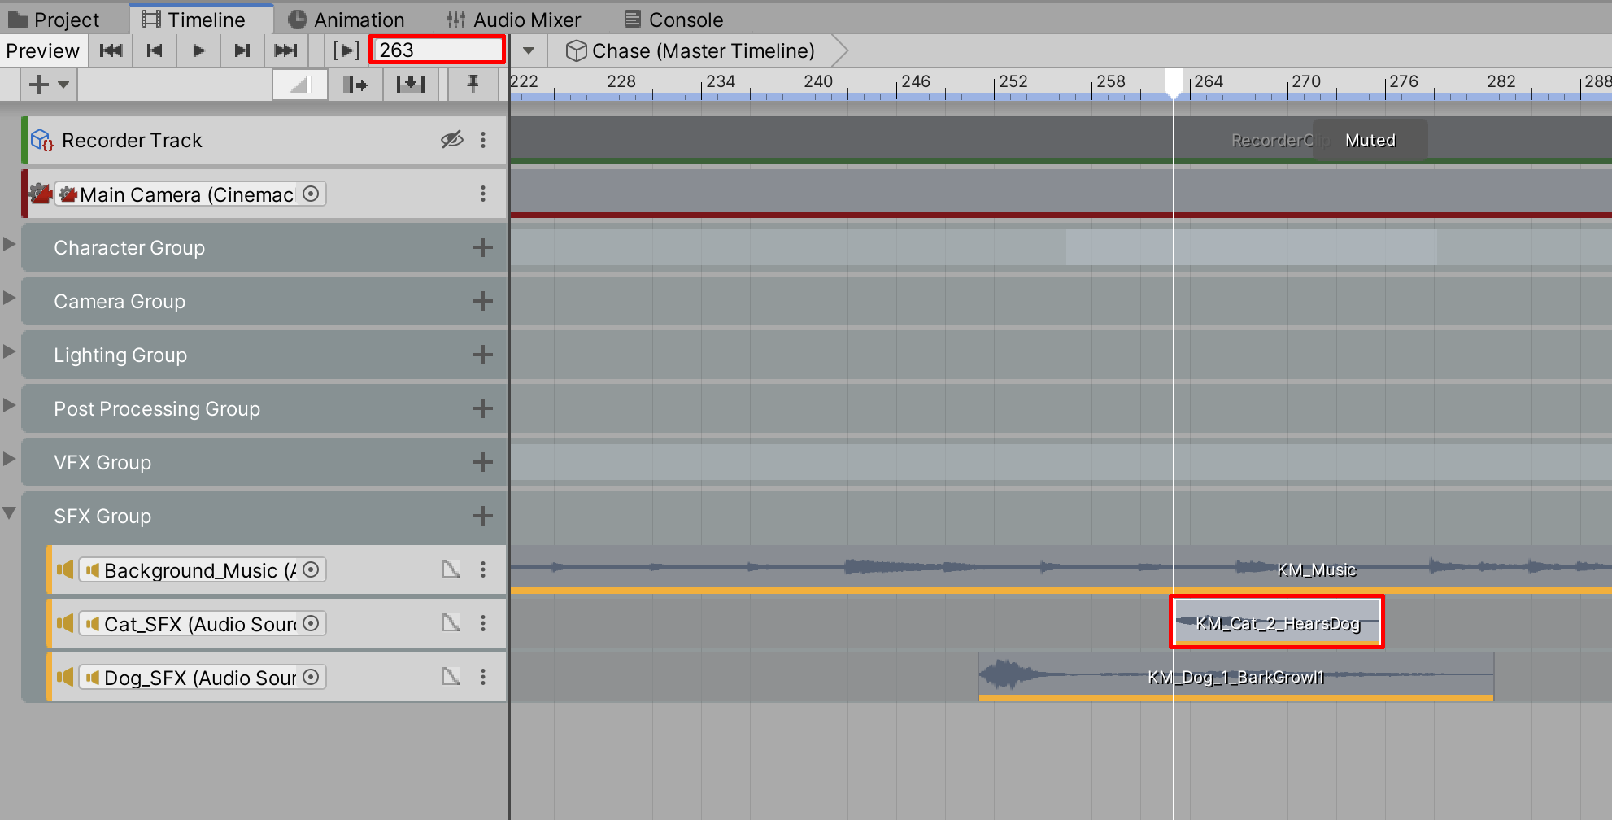Expand the Character Group

(10, 244)
